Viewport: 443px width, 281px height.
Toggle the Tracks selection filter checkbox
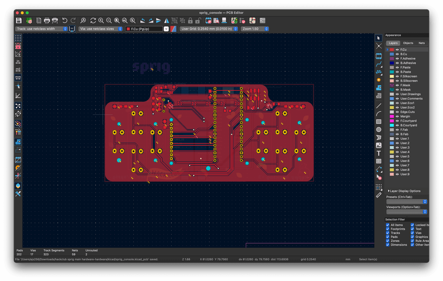(x=388, y=233)
